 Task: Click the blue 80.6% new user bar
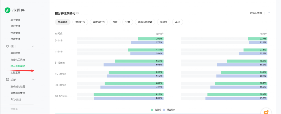point(129,98)
